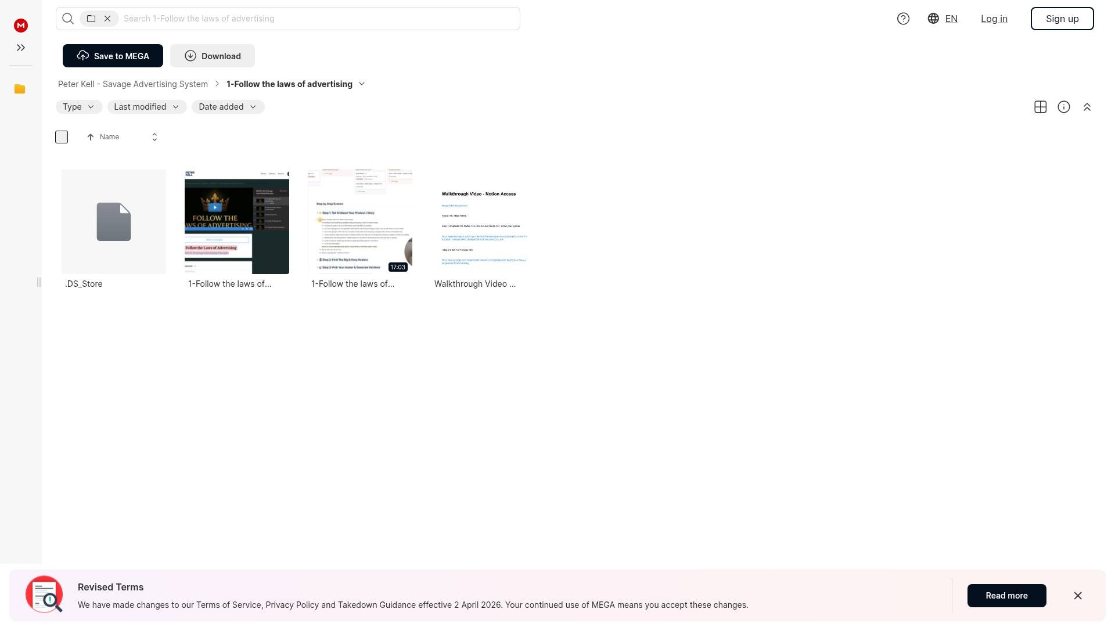Image resolution: width=1115 pixels, height=627 pixels.
Task: Show the info panel icon
Action: coord(1063,107)
